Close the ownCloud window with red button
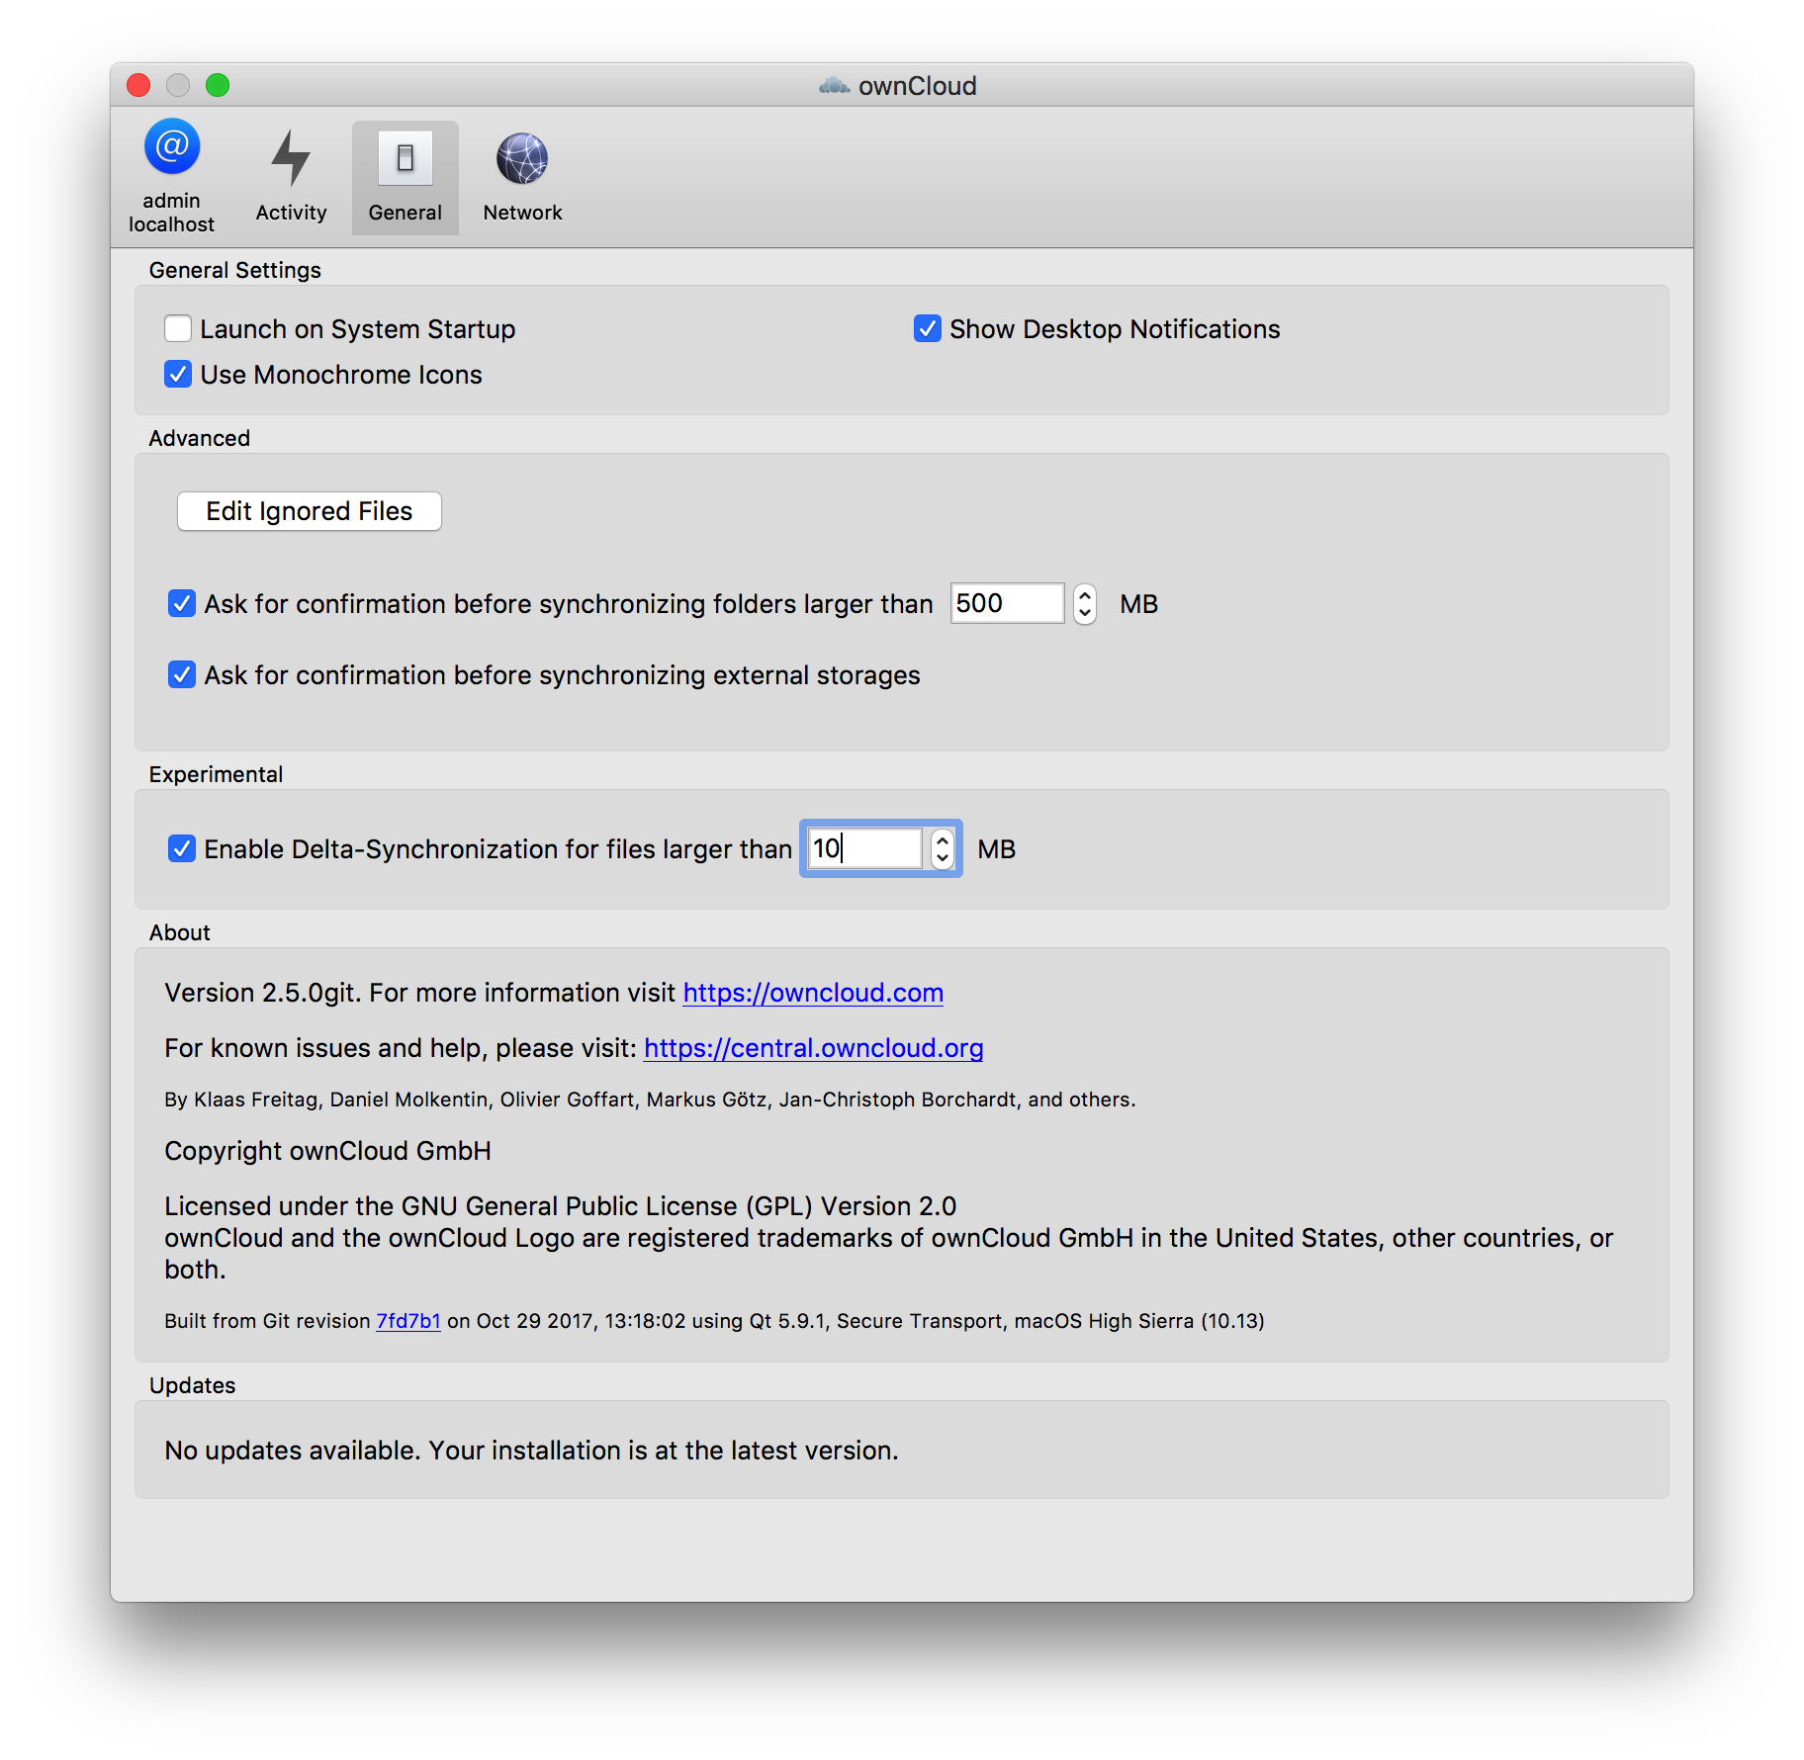Viewport: 1804px width, 1760px height. (x=138, y=86)
